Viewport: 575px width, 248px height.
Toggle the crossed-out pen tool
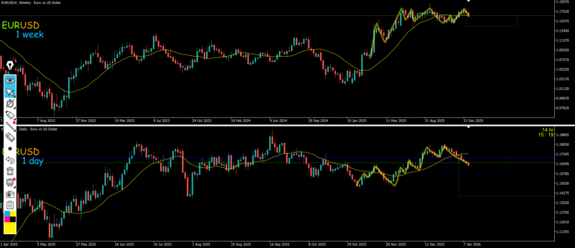10,104
